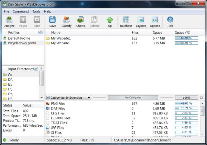The width and height of the screenshot is (207, 145).
Task: Click the green Ready status indicator
Action: [x=5, y=140]
